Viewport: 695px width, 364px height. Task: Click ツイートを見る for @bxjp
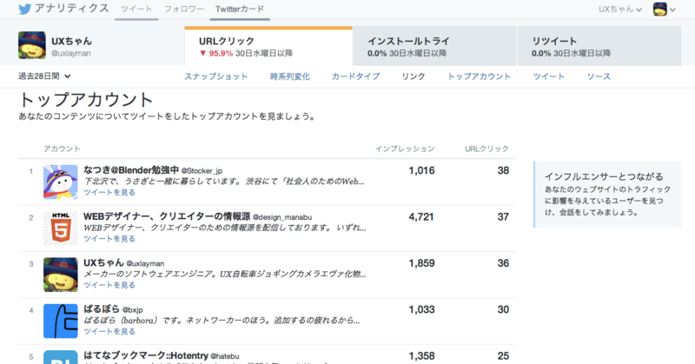pos(109,331)
